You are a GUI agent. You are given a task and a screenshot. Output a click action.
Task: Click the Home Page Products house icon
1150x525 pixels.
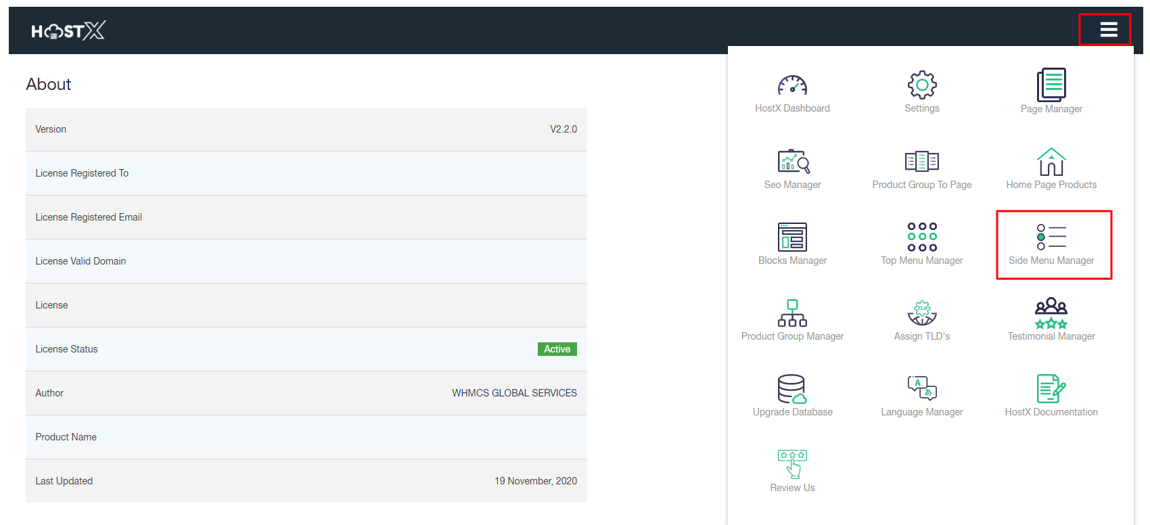point(1051,162)
